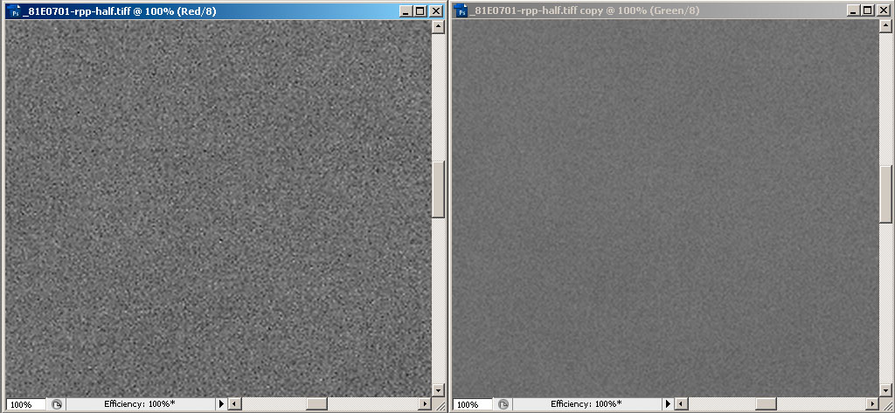Click the vertical scroll thumb in the Red/8 window

point(439,189)
